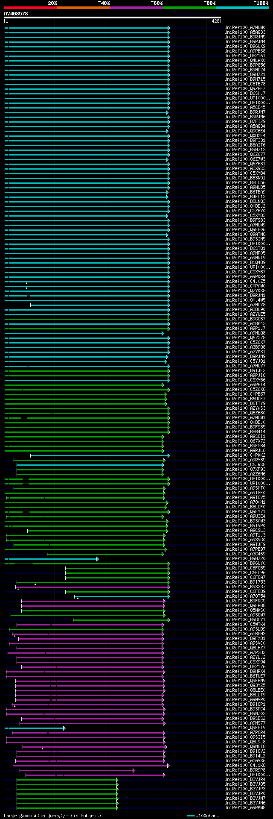The width and height of the screenshot is (273, 819).
Task: Select hit label UniRef100_B6SHJ7
Action: pos(245,93)
